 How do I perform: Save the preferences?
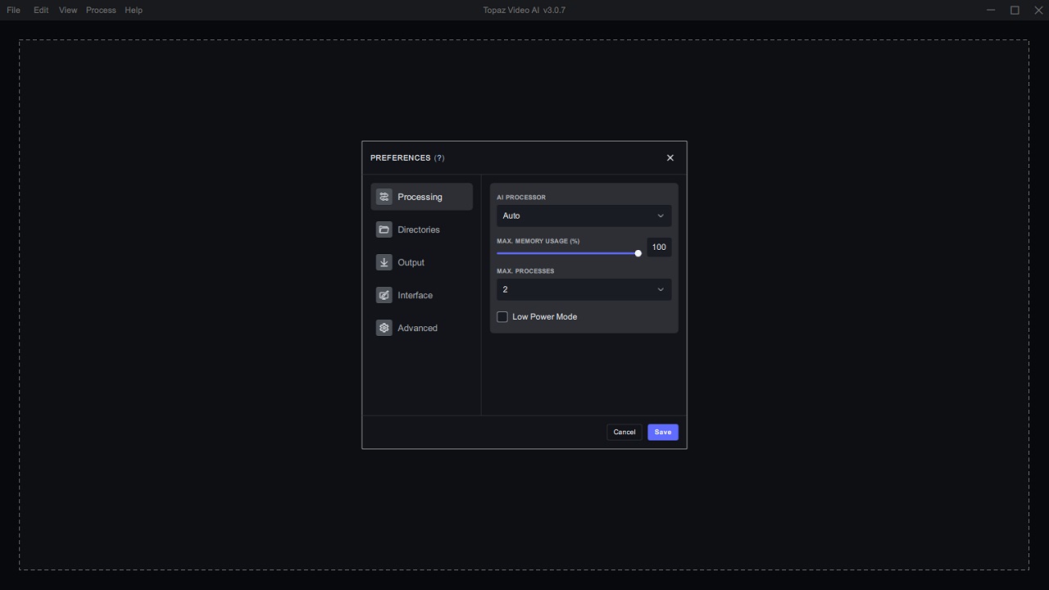[x=663, y=432]
